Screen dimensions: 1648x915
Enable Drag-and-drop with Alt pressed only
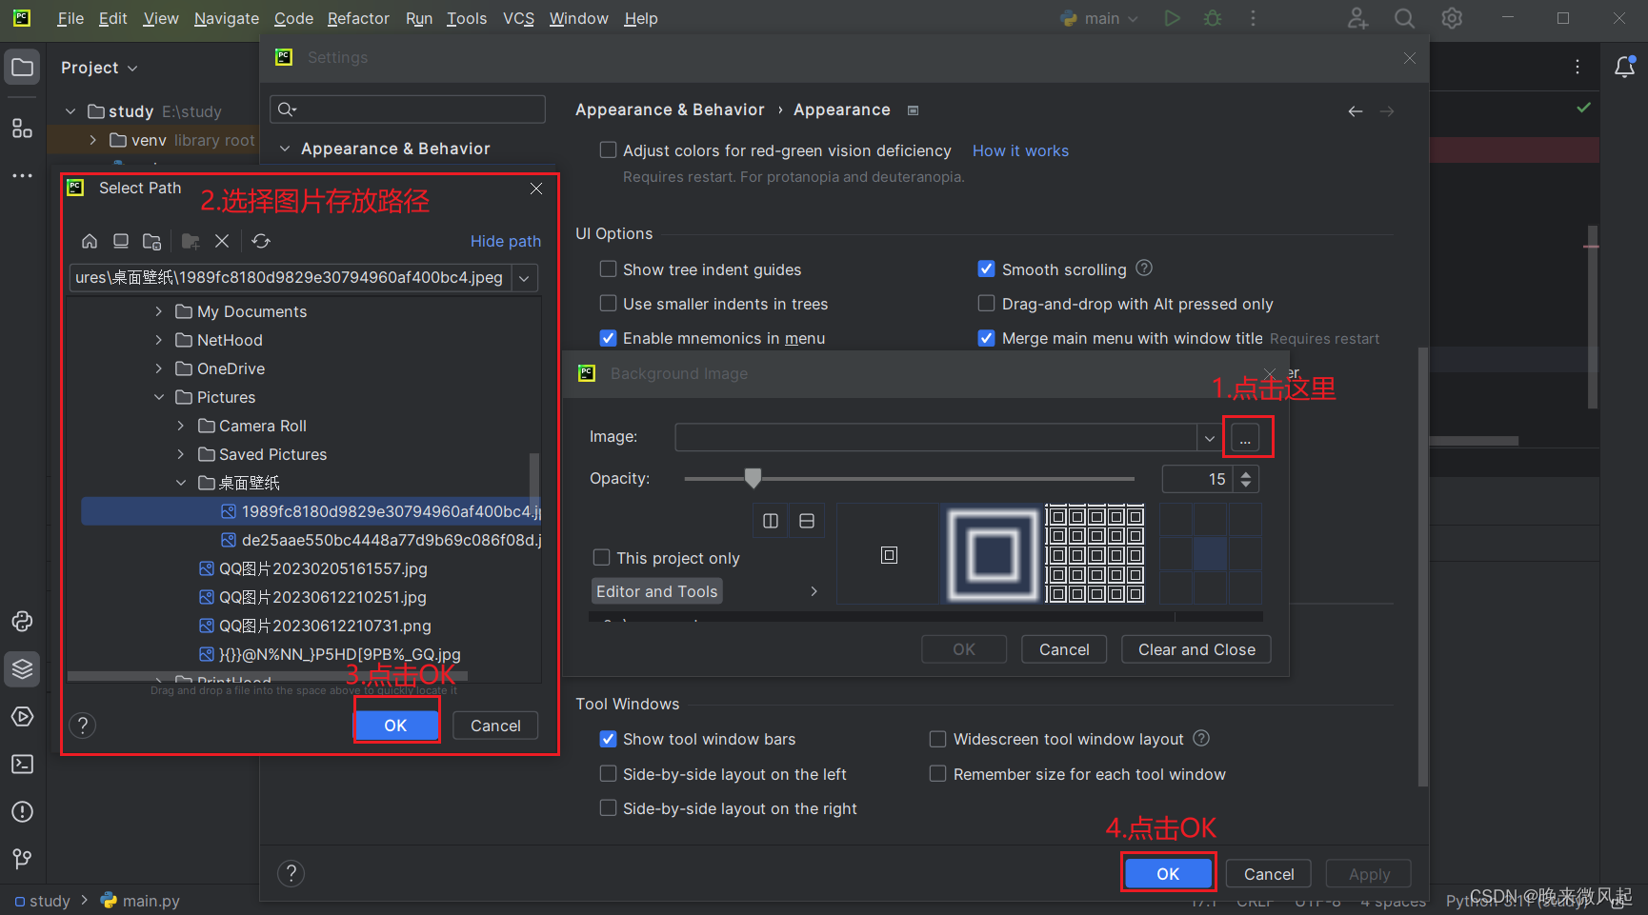coord(987,303)
